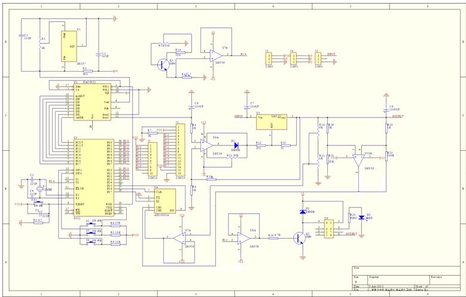Select capacitor C3 22UF

(x=32, y=180)
